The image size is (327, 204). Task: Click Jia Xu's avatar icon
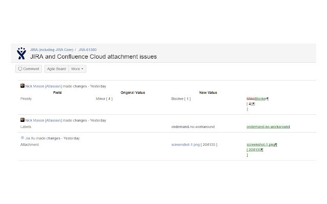tap(22, 138)
